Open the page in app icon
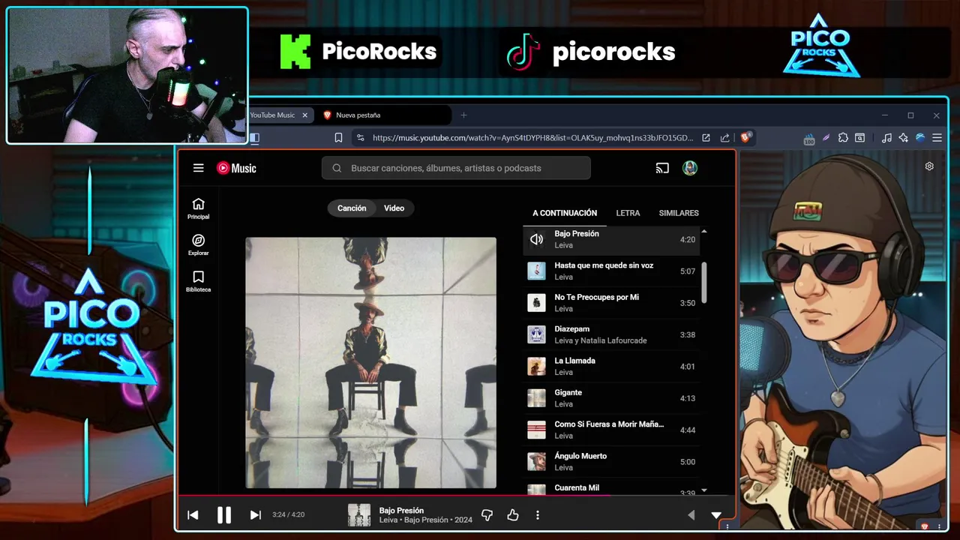960x540 pixels. click(x=706, y=138)
